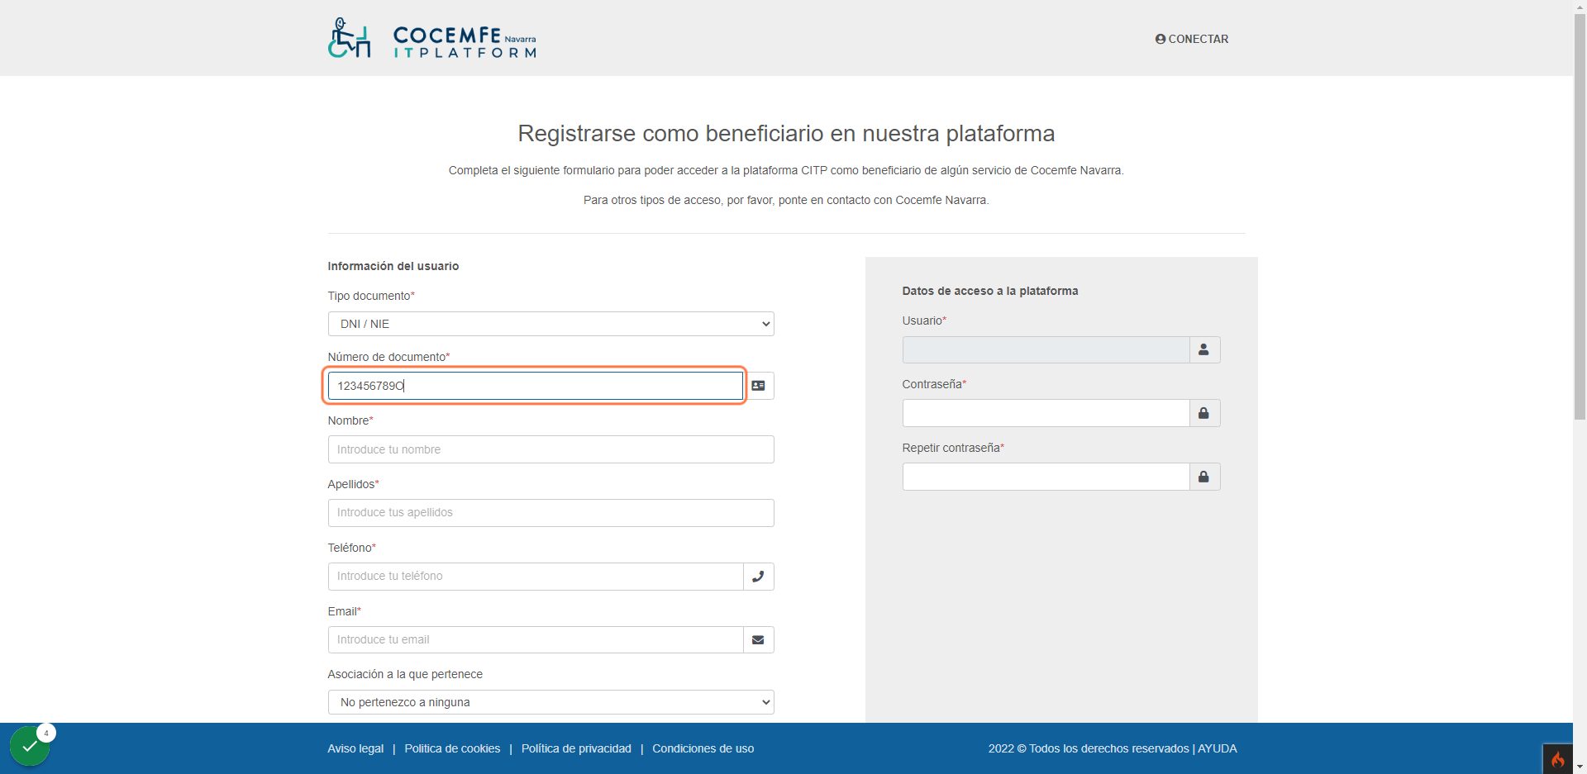Click the flame icon in bottom corner

1557,759
